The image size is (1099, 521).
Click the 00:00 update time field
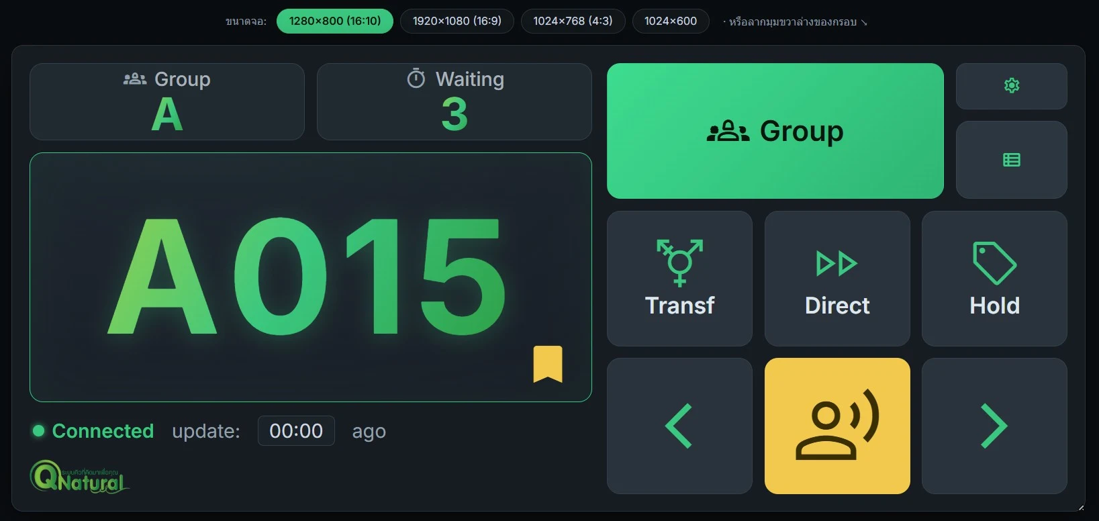296,430
